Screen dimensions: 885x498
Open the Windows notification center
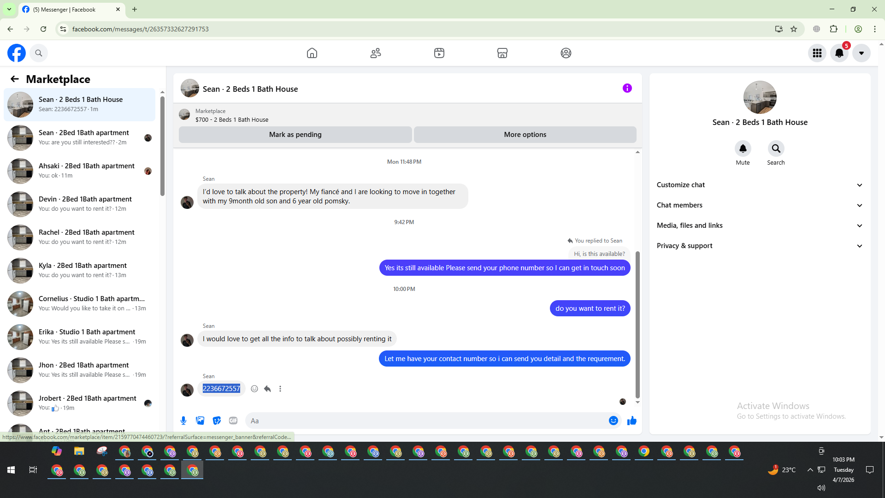point(870,470)
